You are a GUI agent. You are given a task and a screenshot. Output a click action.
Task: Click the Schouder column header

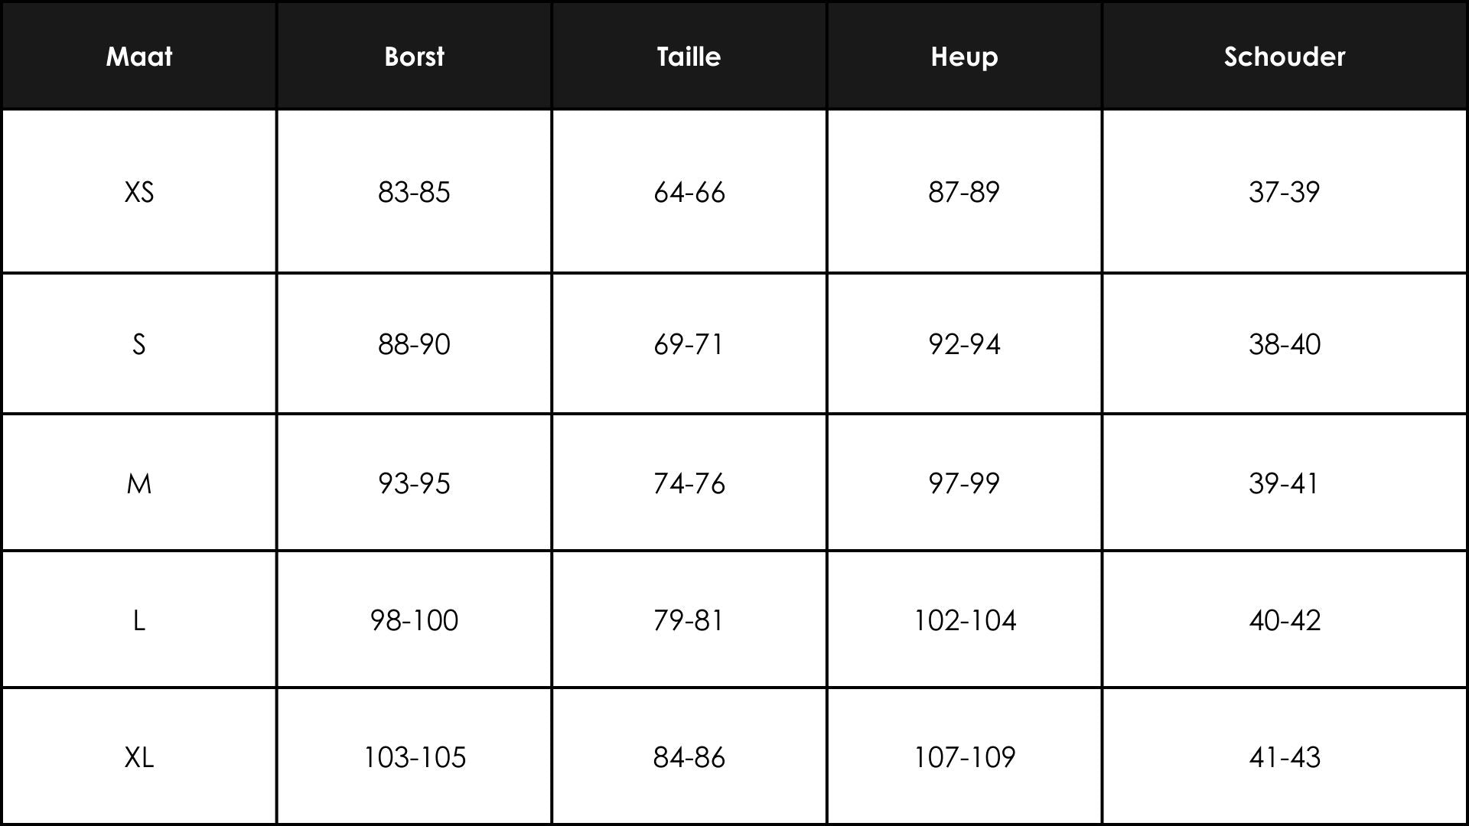[x=1285, y=57]
